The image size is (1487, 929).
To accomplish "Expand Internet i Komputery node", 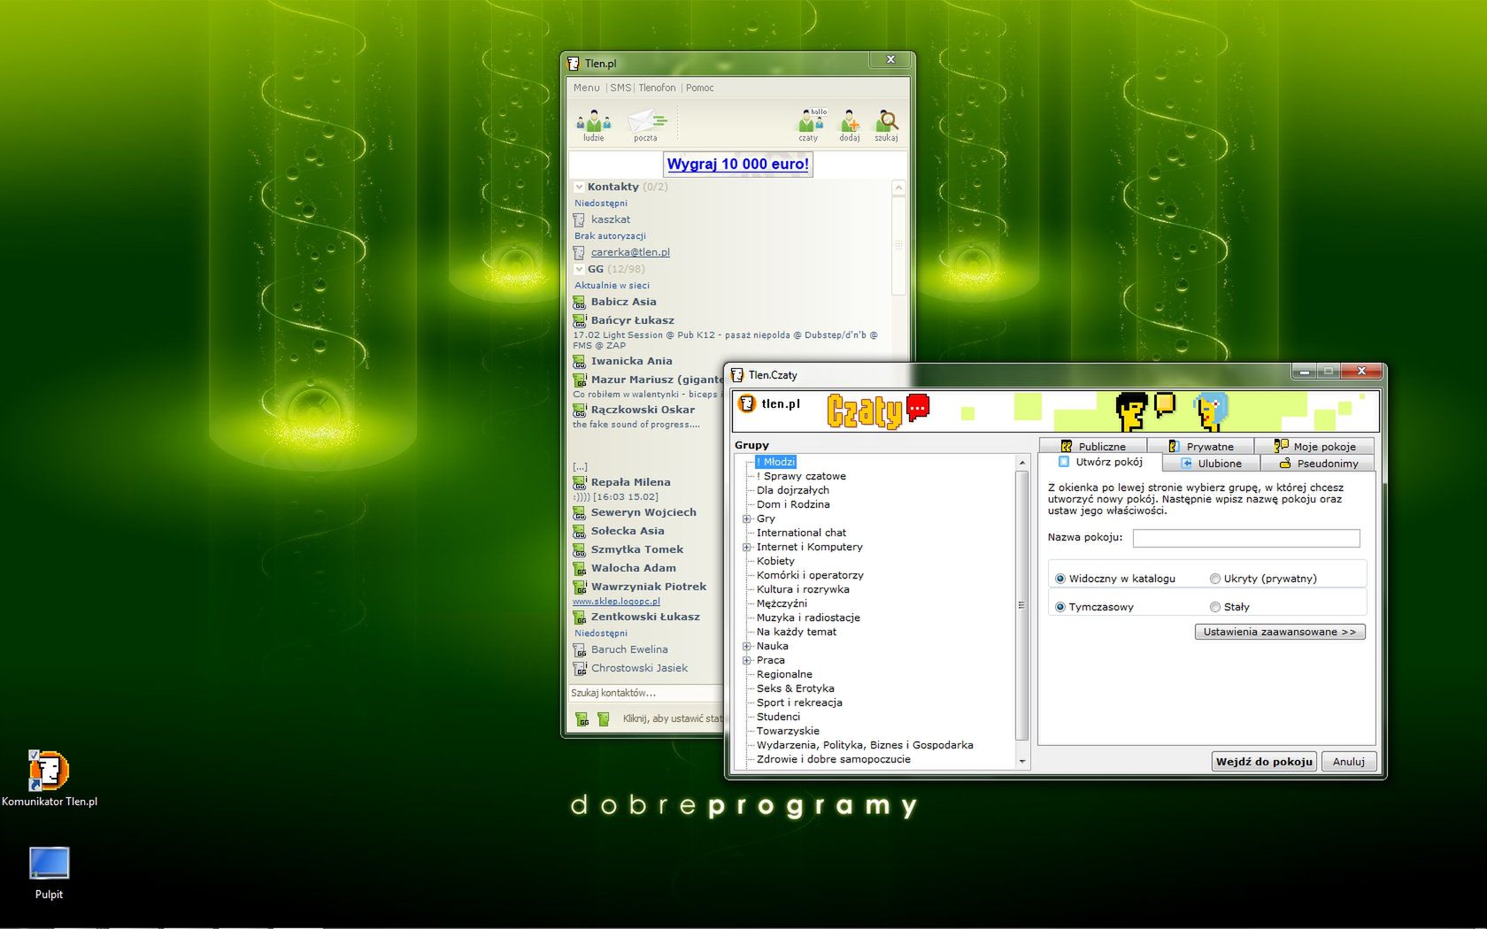I will (747, 547).
